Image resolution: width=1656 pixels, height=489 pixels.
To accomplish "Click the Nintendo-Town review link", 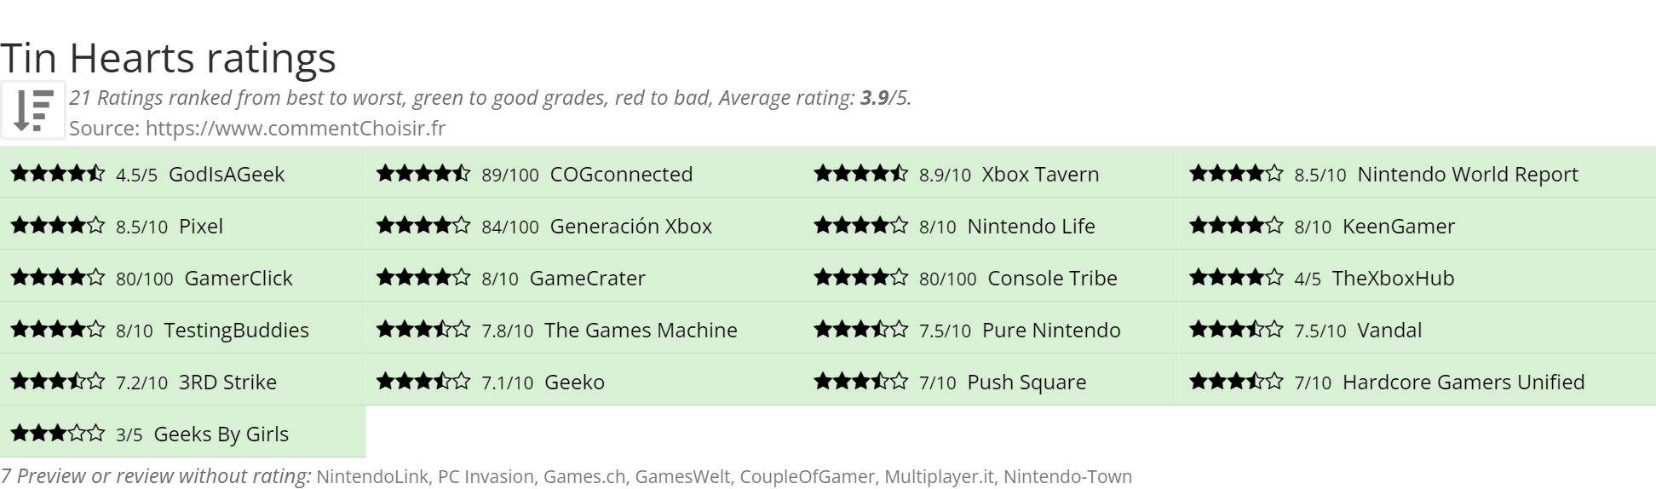I will pos(1067,476).
